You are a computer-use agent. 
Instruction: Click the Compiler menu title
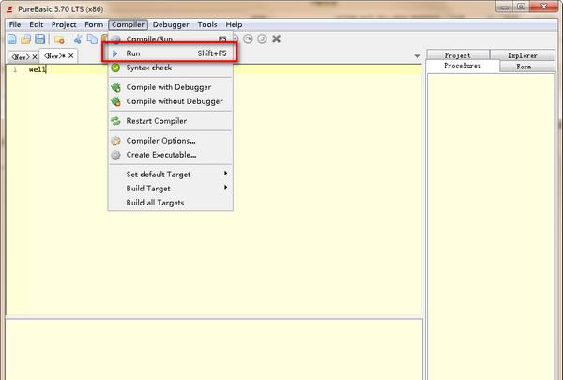pyautogui.click(x=129, y=24)
